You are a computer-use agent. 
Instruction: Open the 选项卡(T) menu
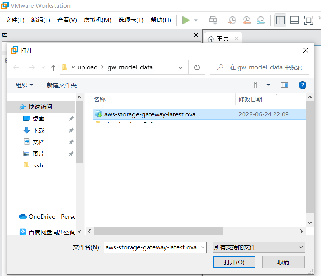pyautogui.click(x=131, y=20)
